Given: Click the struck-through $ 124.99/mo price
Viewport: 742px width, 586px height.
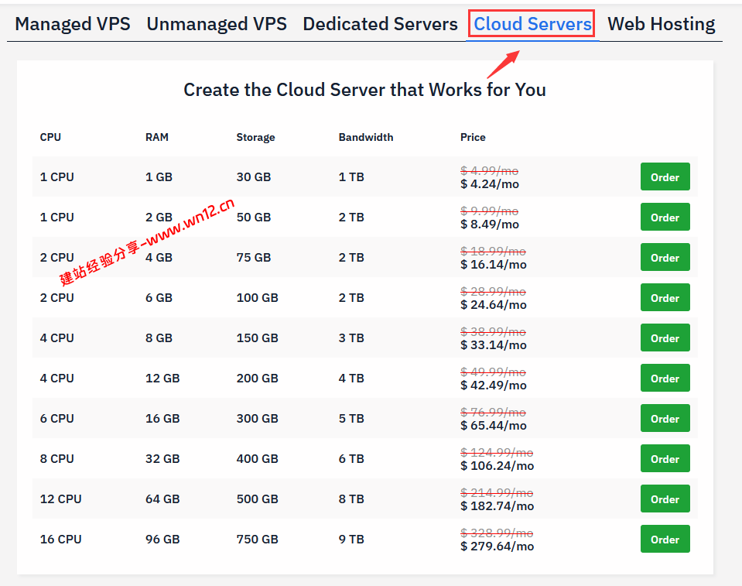Looking at the screenshot, I should pyautogui.click(x=497, y=453).
